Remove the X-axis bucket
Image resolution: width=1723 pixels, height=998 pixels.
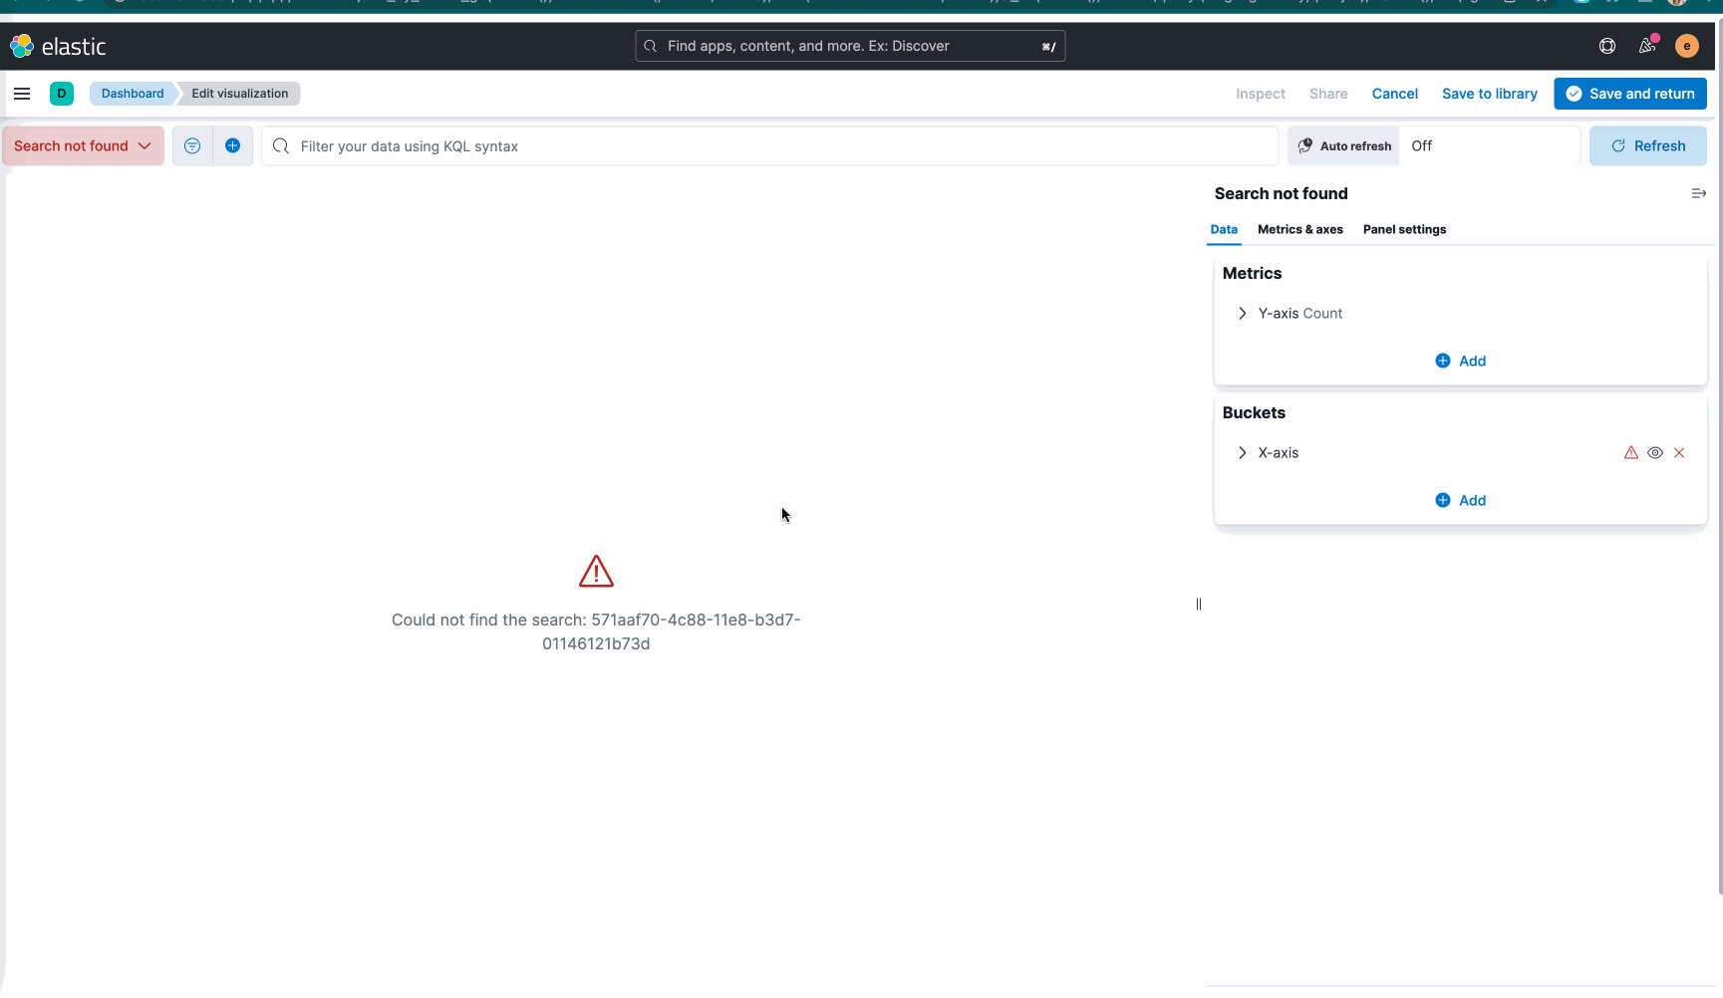[1679, 452]
